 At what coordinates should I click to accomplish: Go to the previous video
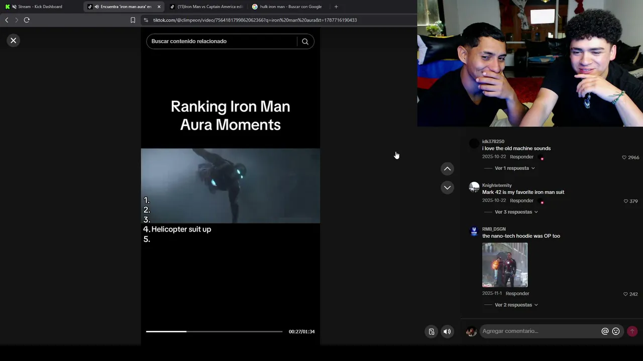[x=447, y=169]
